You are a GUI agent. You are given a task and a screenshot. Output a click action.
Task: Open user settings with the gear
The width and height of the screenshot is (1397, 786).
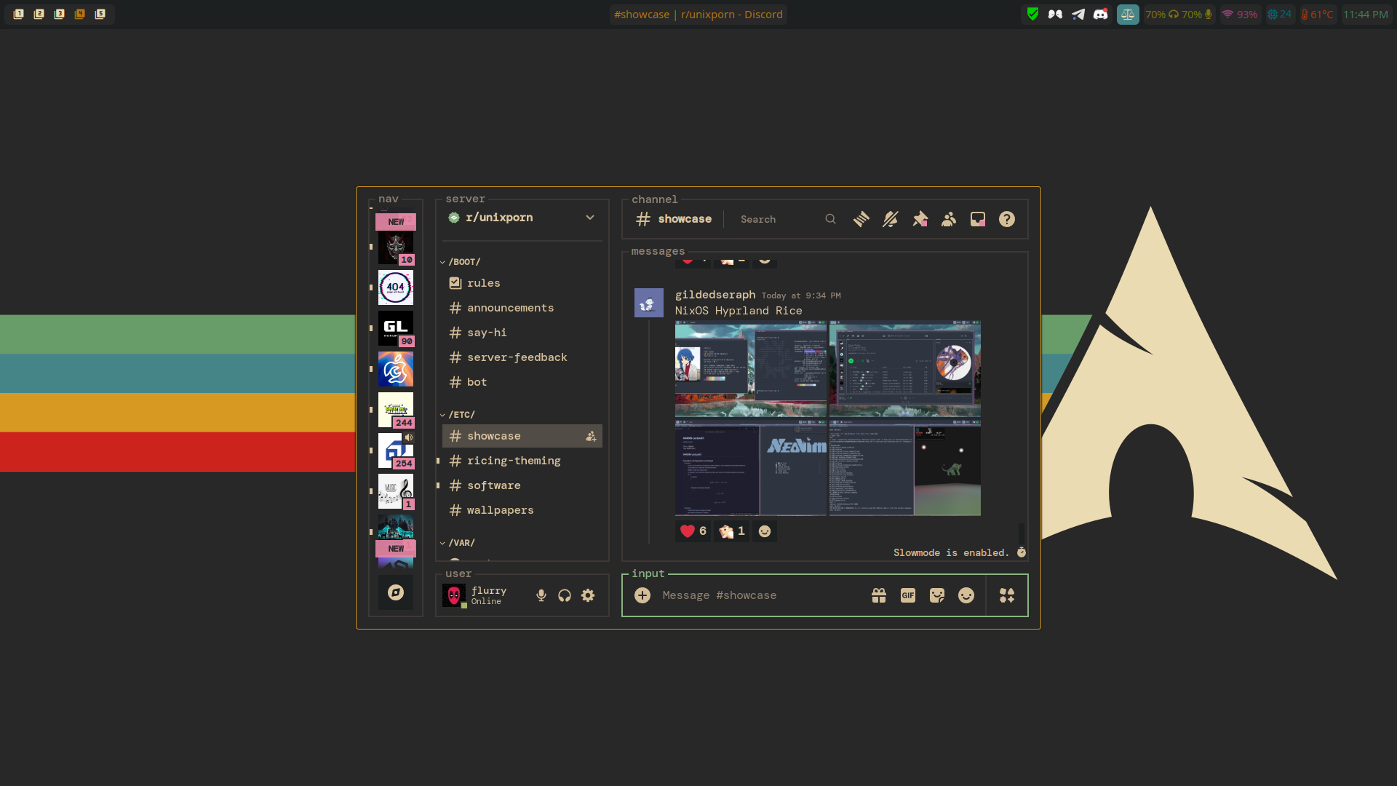588,595
